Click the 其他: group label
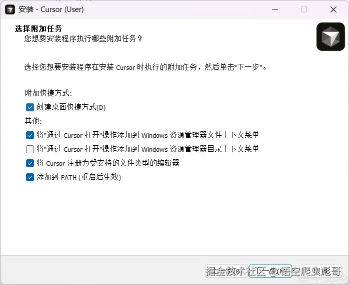Screen dimensions: 349x285 coord(33,121)
